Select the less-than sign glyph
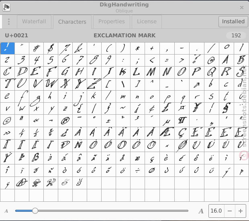The width and height of the screenshot is (249, 221). 152,60
